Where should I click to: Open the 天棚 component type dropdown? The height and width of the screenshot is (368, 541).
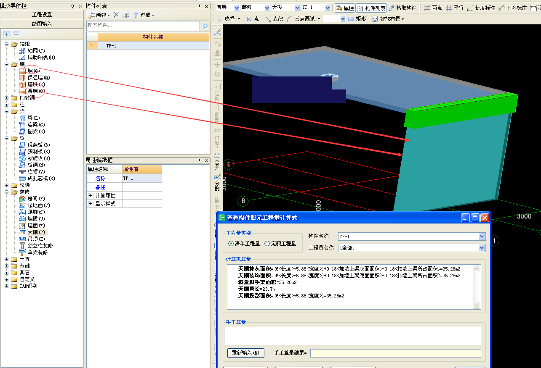point(297,8)
